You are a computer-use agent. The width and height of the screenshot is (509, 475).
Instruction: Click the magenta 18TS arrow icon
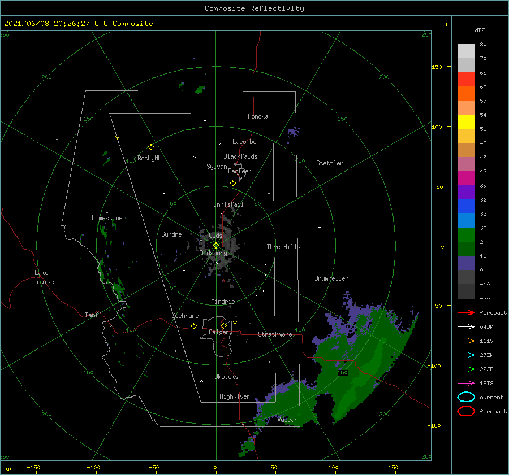click(466, 384)
